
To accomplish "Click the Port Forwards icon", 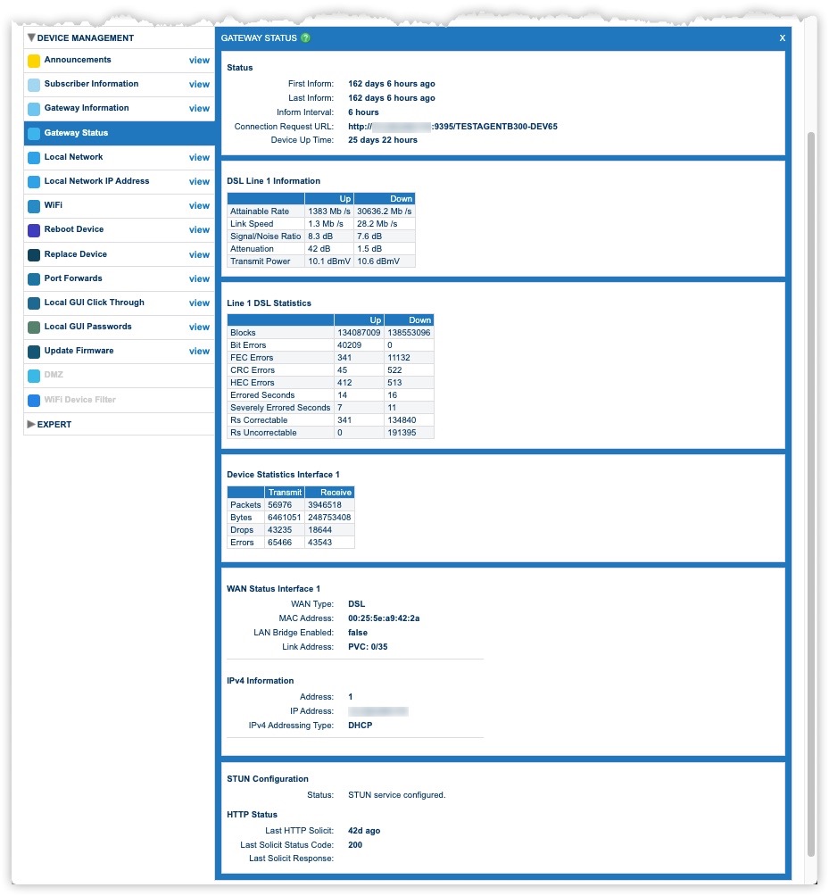I will pyautogui.click(x=34, y=279).
